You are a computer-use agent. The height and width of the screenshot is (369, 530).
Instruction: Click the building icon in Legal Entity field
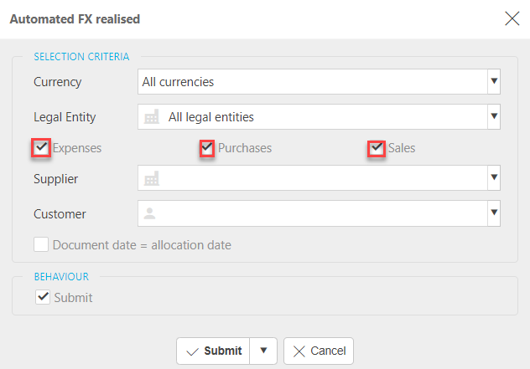click(x=152, y=117)
